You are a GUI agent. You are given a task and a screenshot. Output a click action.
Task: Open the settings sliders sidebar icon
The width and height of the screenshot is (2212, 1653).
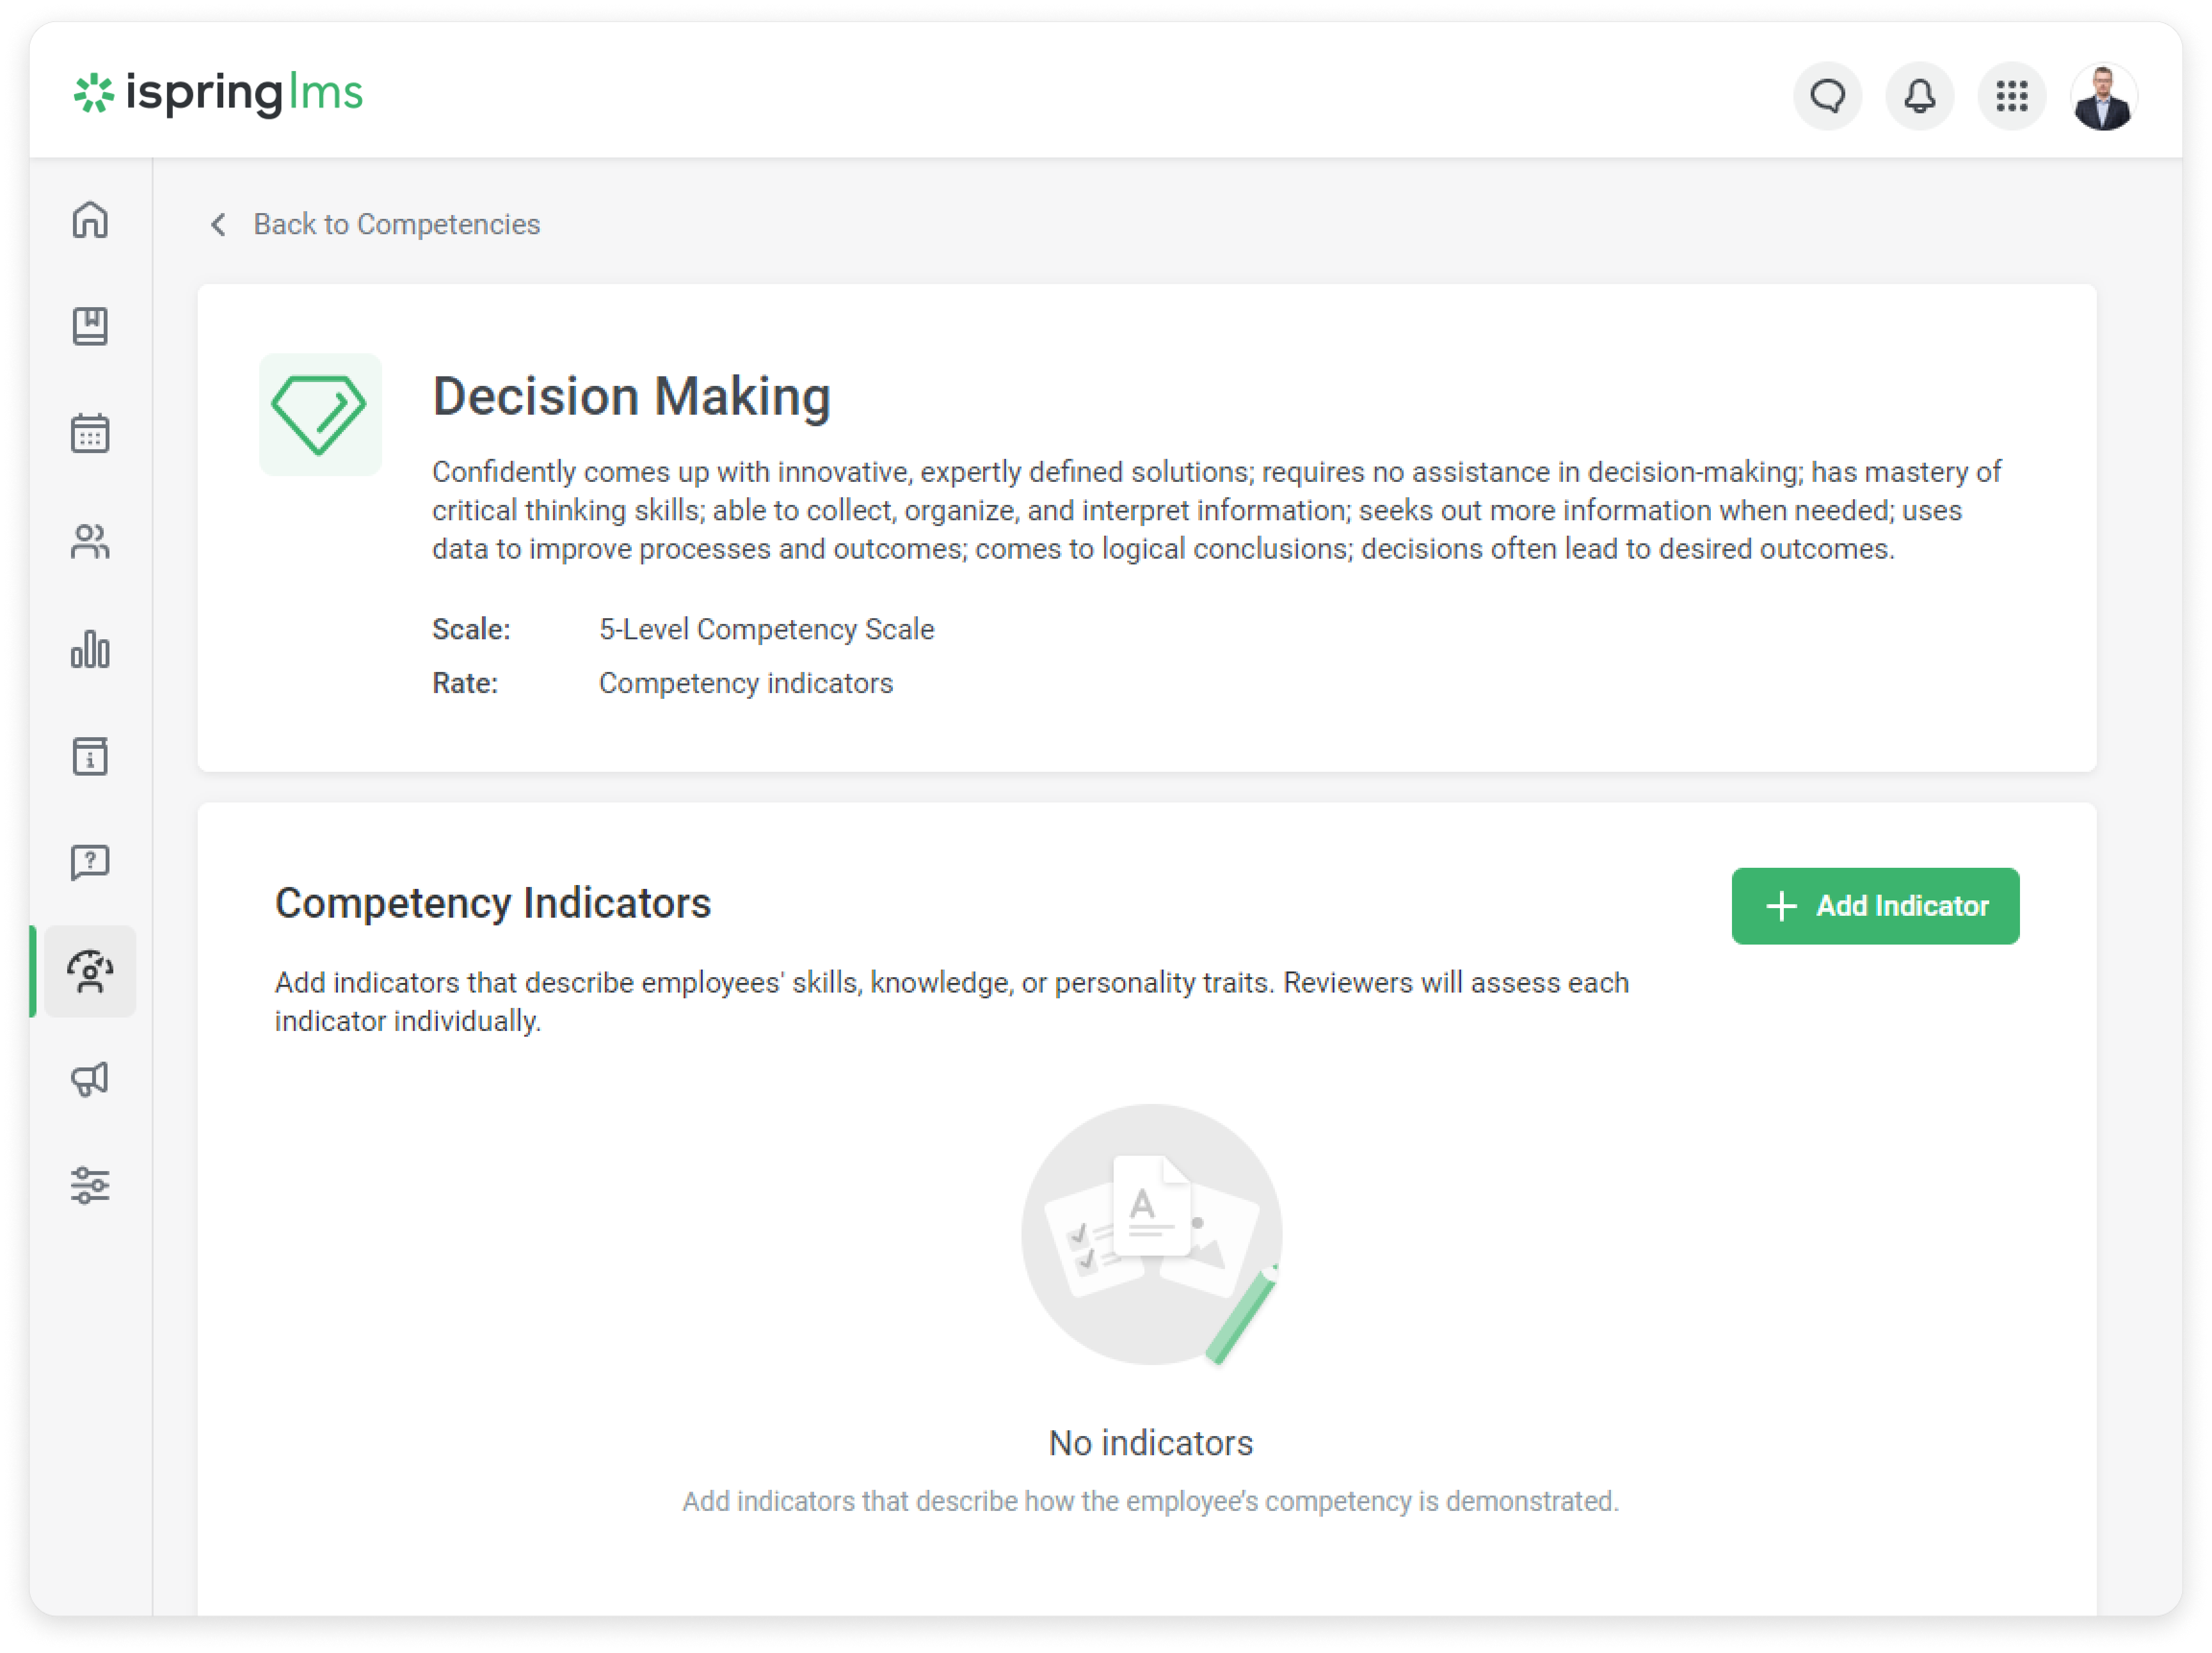point(90,1185)
